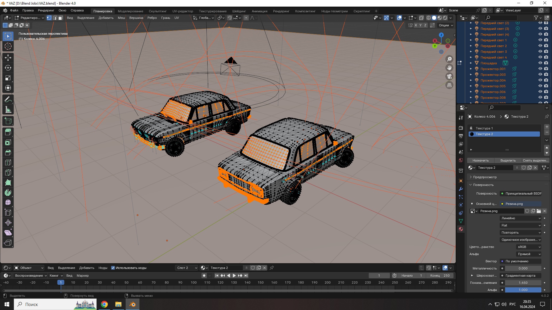The height and width of the screenshot is (310, 552).
Task: Open the Меш menu
Action: [x=121, y=18]
